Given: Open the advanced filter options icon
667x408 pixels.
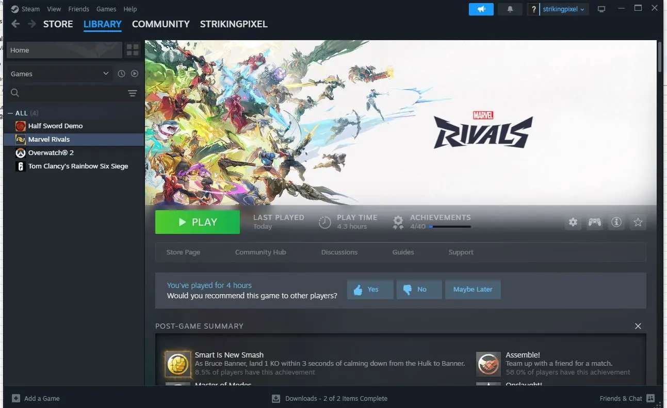Looking at the screenshot, I should (133, 93).
